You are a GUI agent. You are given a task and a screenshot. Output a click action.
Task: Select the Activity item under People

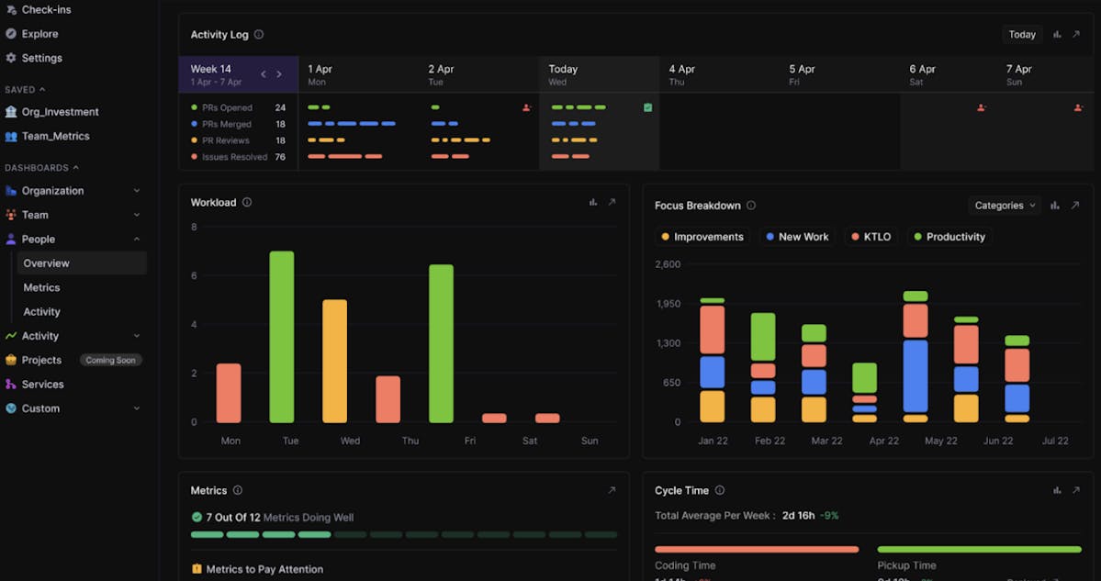click(42, 311)
